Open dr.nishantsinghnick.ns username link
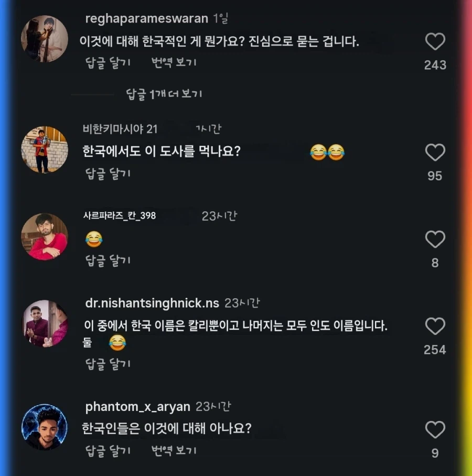 (x=152, y=304)
